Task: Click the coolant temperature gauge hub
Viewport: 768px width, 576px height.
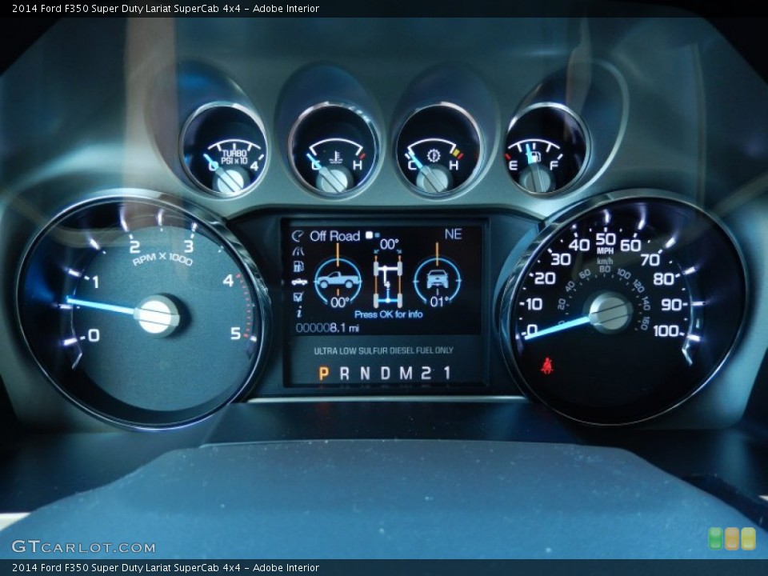Action: point(334,180)
